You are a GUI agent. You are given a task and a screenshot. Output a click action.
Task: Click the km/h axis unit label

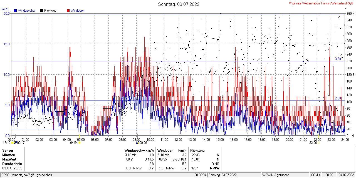click(6, 9)
